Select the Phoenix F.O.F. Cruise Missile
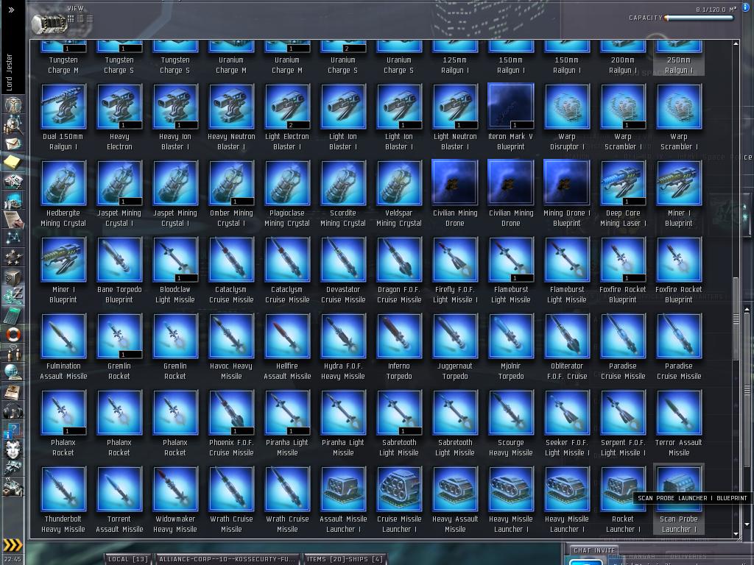754x565 pixels. 231,423
